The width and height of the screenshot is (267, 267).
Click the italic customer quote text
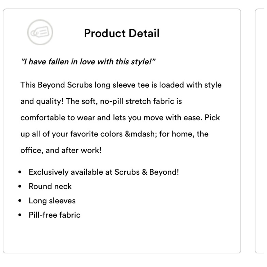tap(88, 62)
